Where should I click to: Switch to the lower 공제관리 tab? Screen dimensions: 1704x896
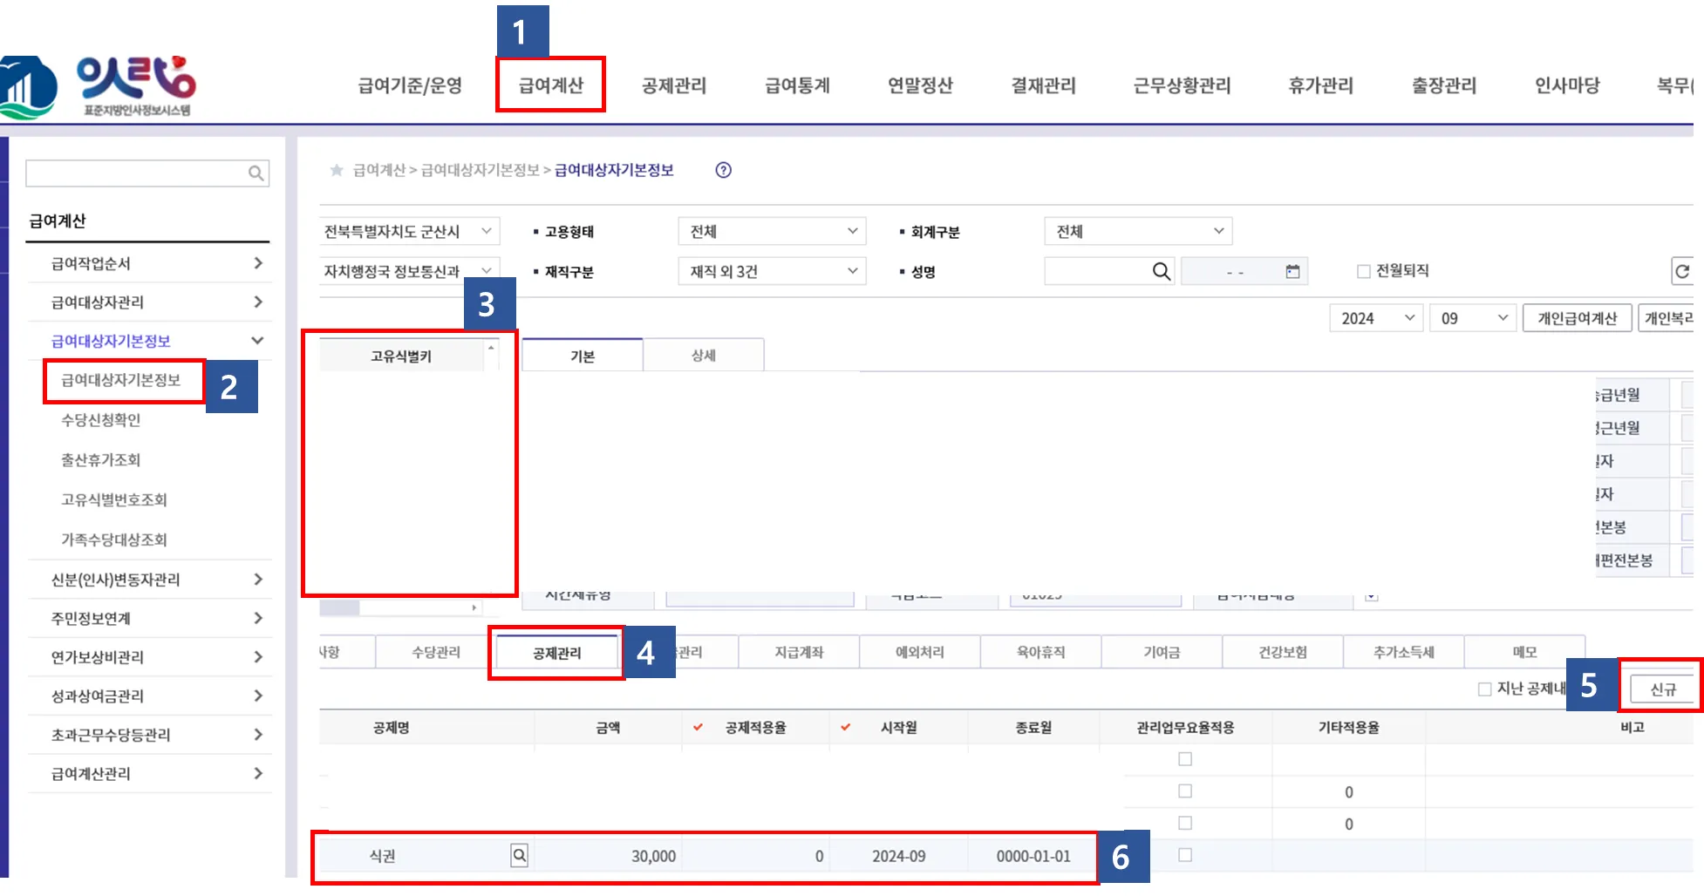coord(557,653)
